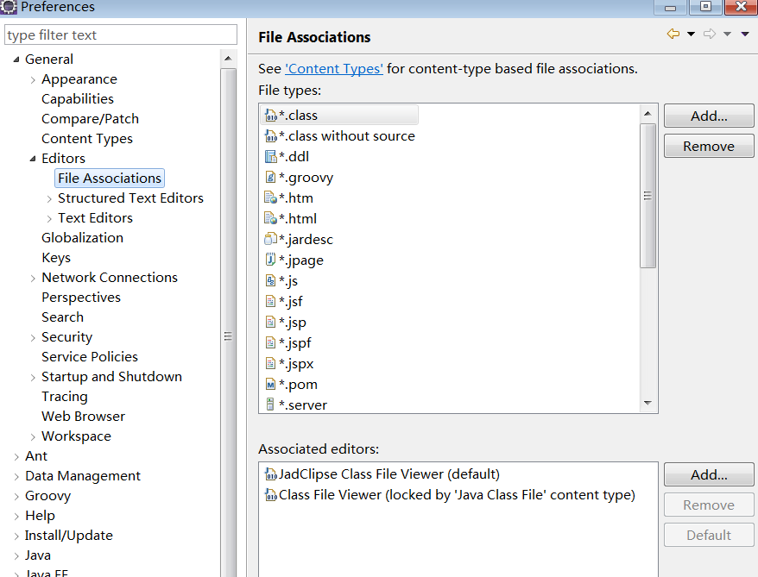Image resolution: width=758 pixels, height=577 pixels.
Task: Select the *.jardesc file icon
Action: tap(270, 240)
